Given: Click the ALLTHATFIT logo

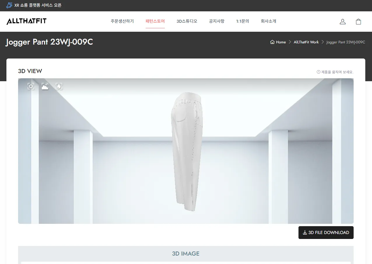Looking at the screenshot, I should 26,21.
